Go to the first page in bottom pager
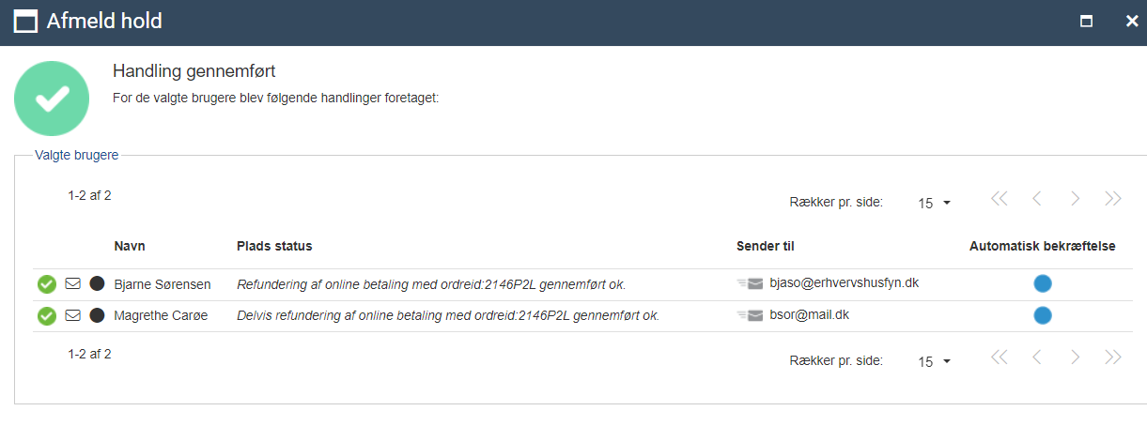Viewport: 1147px width, 426px height. (999, 357)
